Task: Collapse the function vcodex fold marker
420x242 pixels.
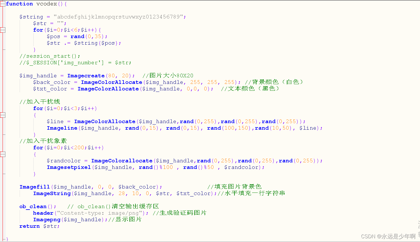Action: click(3, 4)
